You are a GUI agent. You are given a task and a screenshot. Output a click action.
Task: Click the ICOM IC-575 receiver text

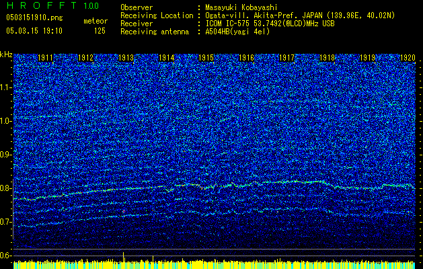pos(270,24)
